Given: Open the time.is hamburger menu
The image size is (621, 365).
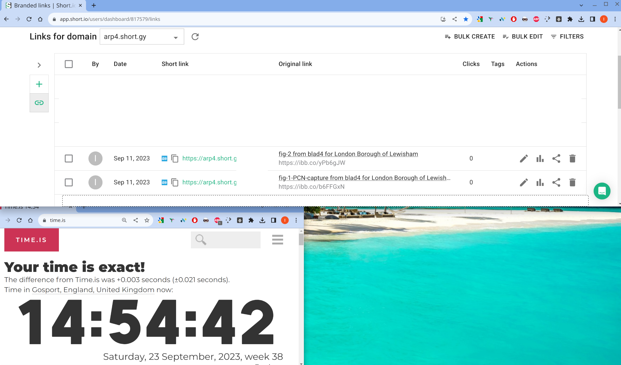Looking at the screenshot, I should pyautogui.click(x=277, y=239).
